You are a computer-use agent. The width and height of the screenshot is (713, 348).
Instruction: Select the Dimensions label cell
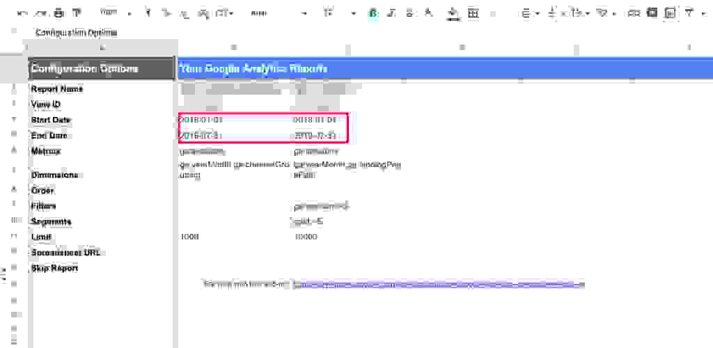(101, 171)
